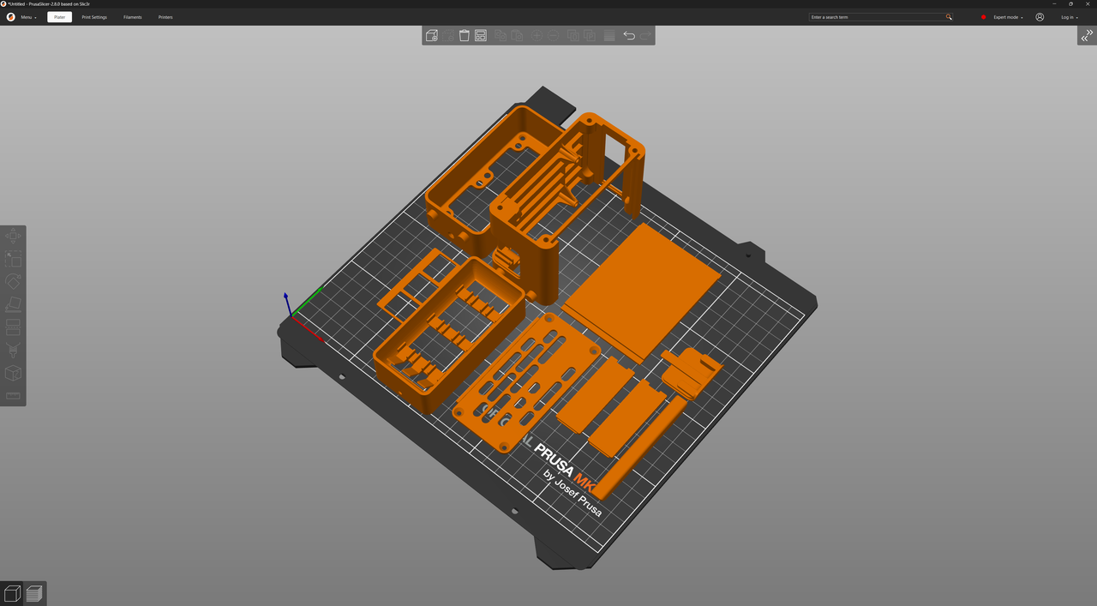Switch to 3D editor view cube icon

[x=12, y=593]
